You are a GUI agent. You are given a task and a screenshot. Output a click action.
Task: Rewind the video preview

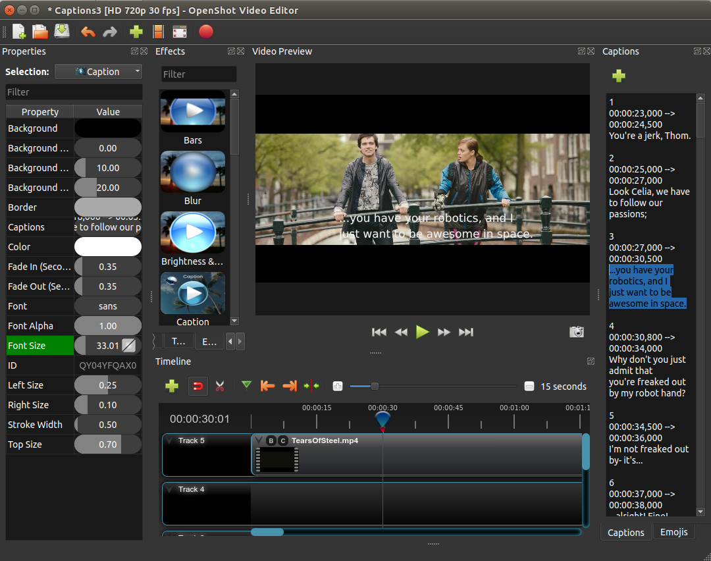402,332
